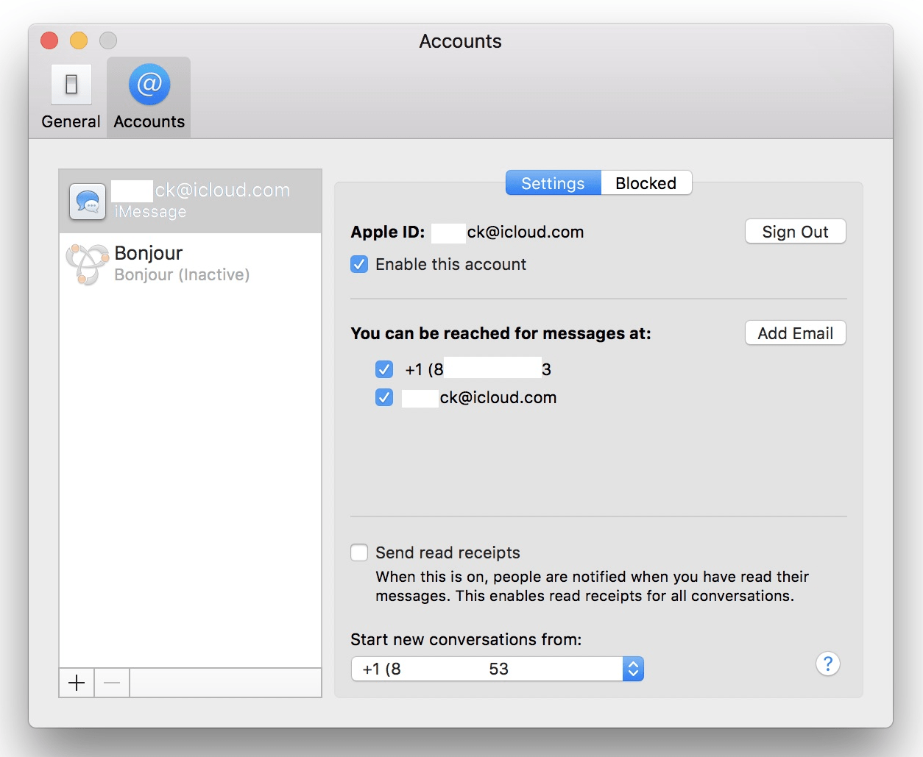Click the Add Email button
This screenshot has width=923, height=757.
795,333
